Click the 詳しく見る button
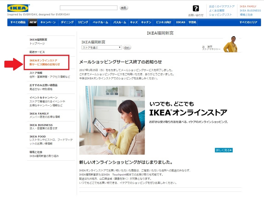Screen dimensions: 264x200 (x=224, y=150)
